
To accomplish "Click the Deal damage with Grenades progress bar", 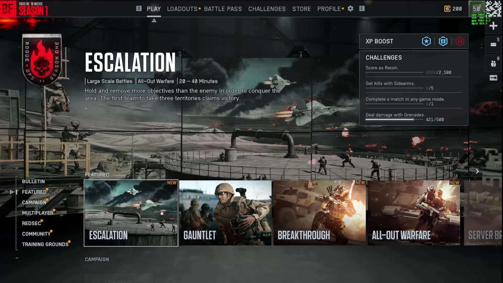I will [x=394, y=119].
